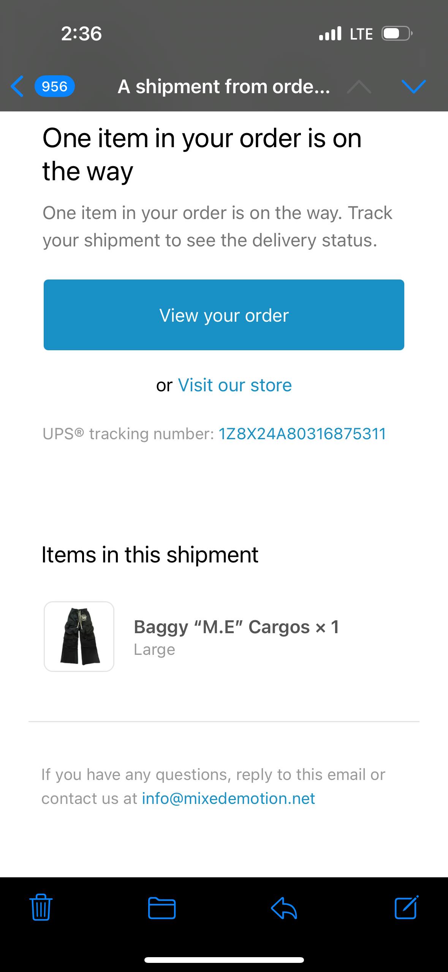Tap the home indicator bar
Screen dimensions: 448x972
(x=224, y=960)
